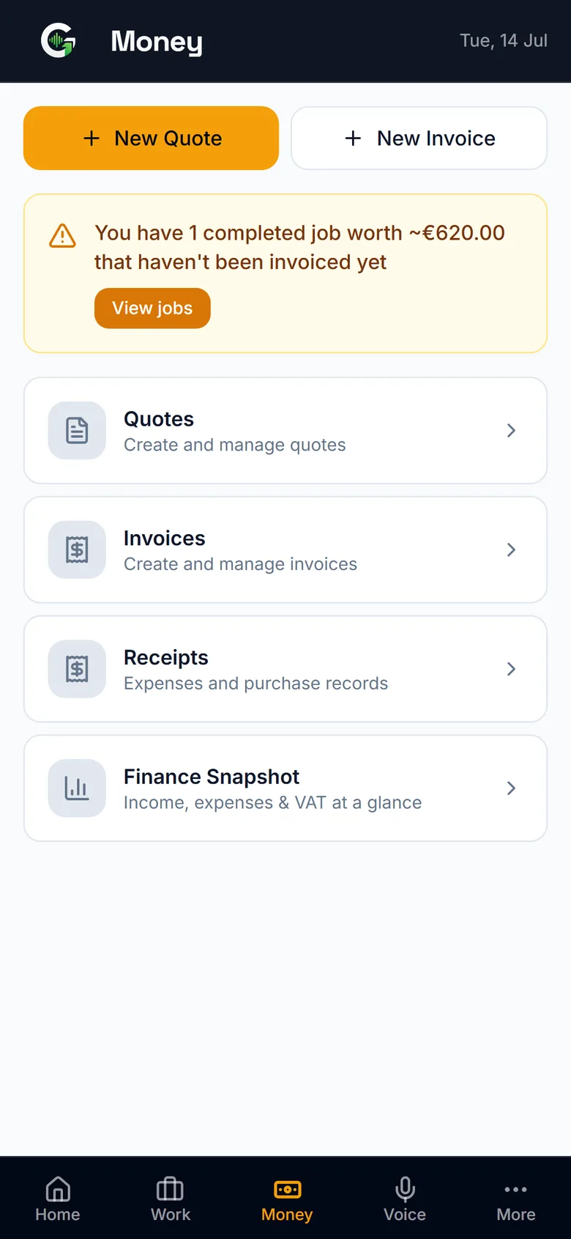This screenshot has width=571, height=1239.
Task: Open the More menu dots
Action: (x=516, y=1189)
